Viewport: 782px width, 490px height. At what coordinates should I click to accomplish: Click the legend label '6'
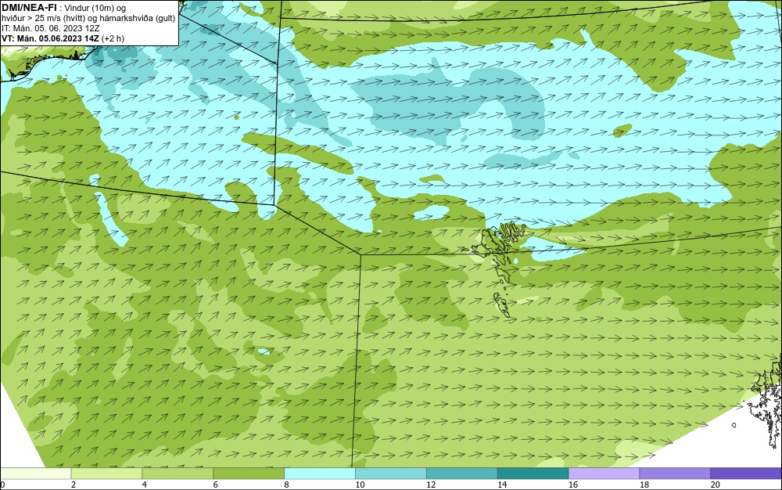click(216, 485)
